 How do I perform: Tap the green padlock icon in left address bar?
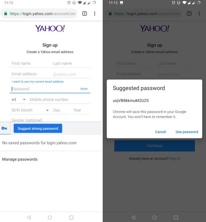tap(5, 14)
